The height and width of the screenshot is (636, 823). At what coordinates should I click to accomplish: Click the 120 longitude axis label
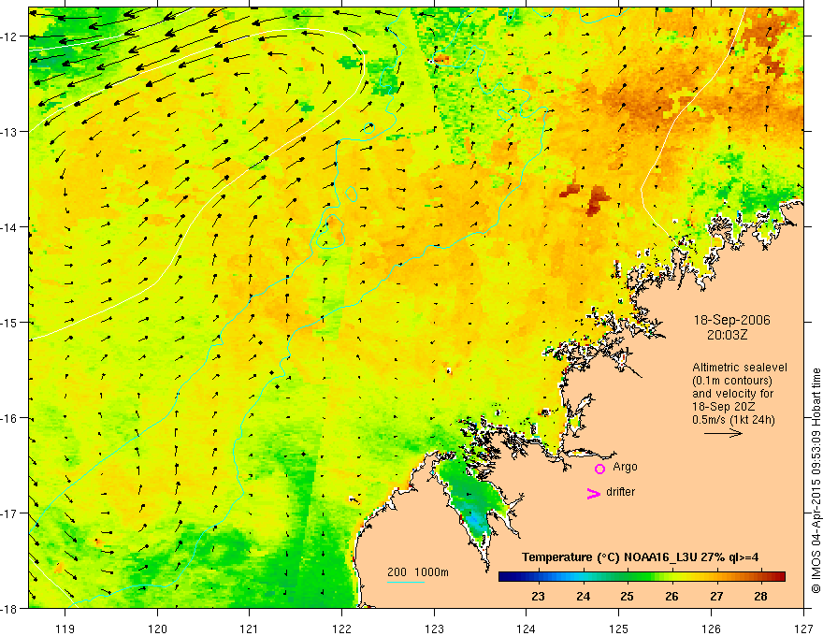coord(157,629)
